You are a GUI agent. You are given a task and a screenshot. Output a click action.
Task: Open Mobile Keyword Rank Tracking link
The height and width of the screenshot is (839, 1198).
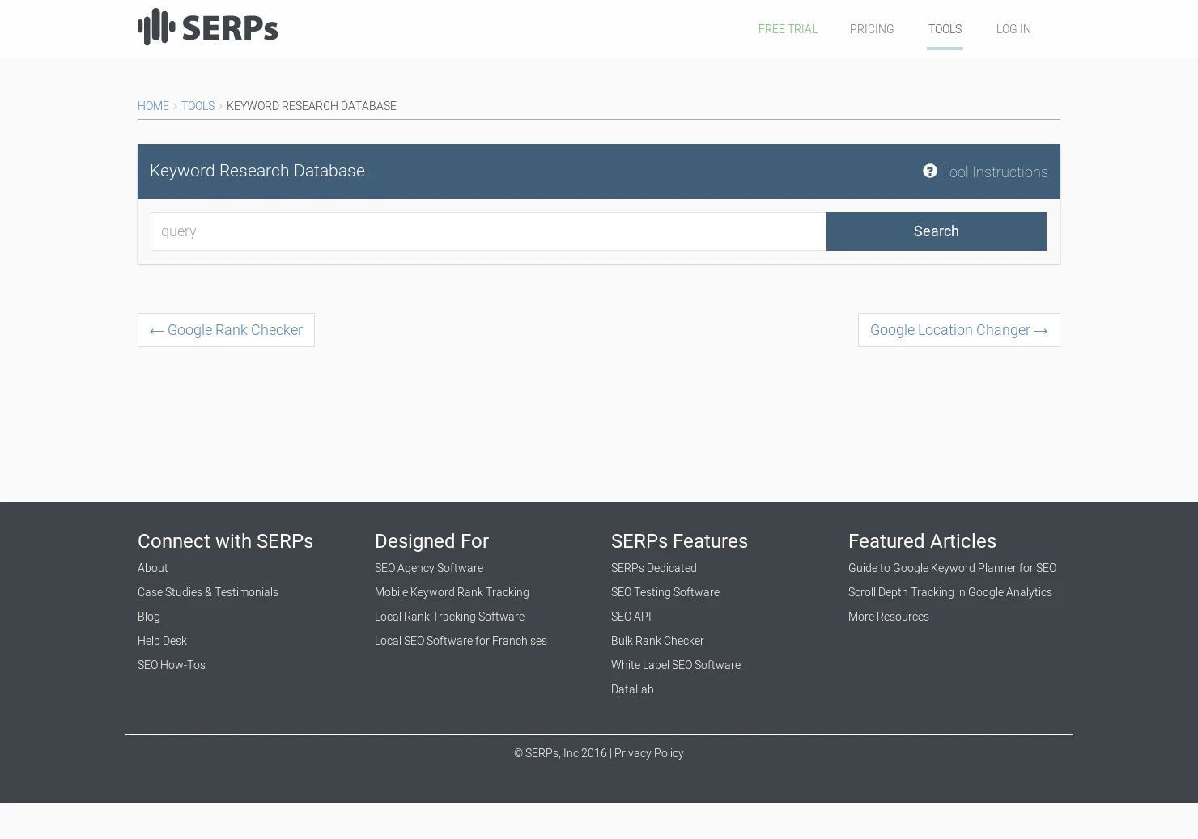[x=452, y=592]
